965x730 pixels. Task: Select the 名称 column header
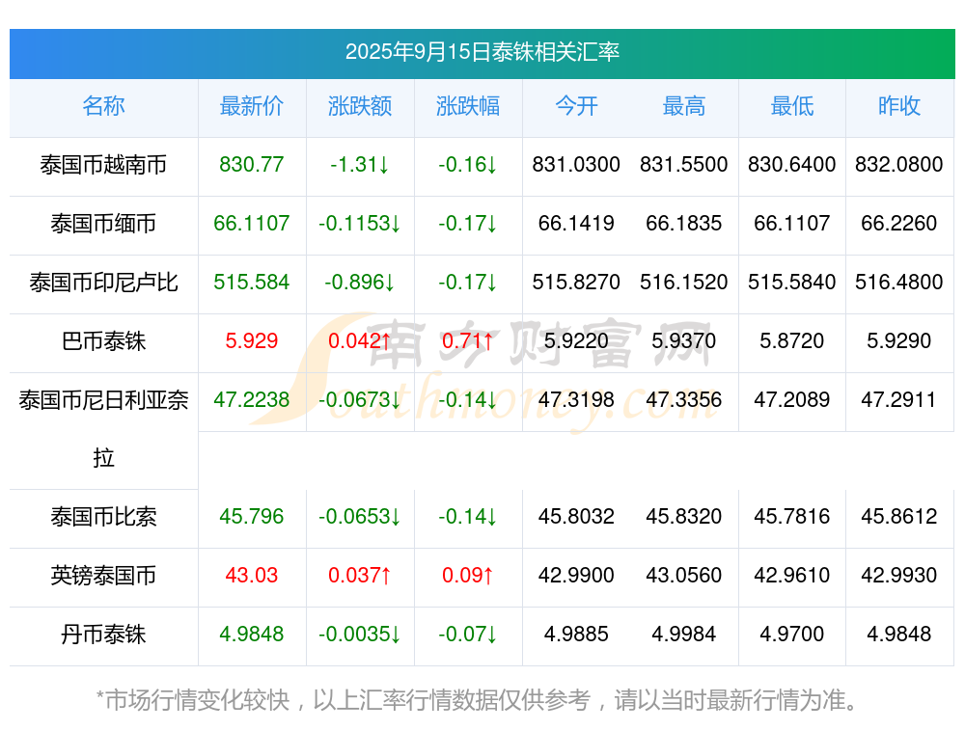(103, 106)
